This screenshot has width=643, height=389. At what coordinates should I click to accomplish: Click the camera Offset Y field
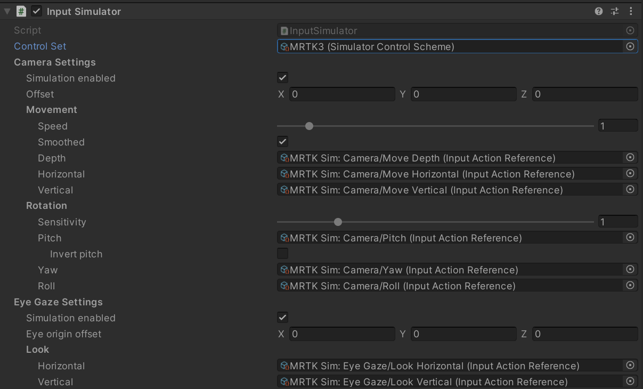click(463, 94)
